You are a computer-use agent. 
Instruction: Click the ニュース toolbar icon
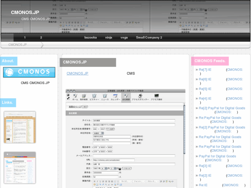coord(105,97)
